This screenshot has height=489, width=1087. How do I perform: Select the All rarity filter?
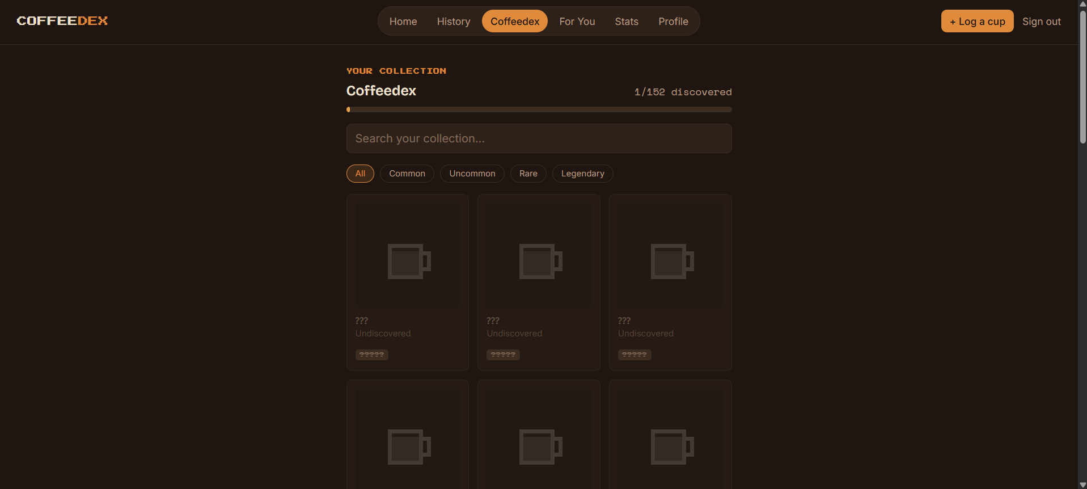click(360, 174)
